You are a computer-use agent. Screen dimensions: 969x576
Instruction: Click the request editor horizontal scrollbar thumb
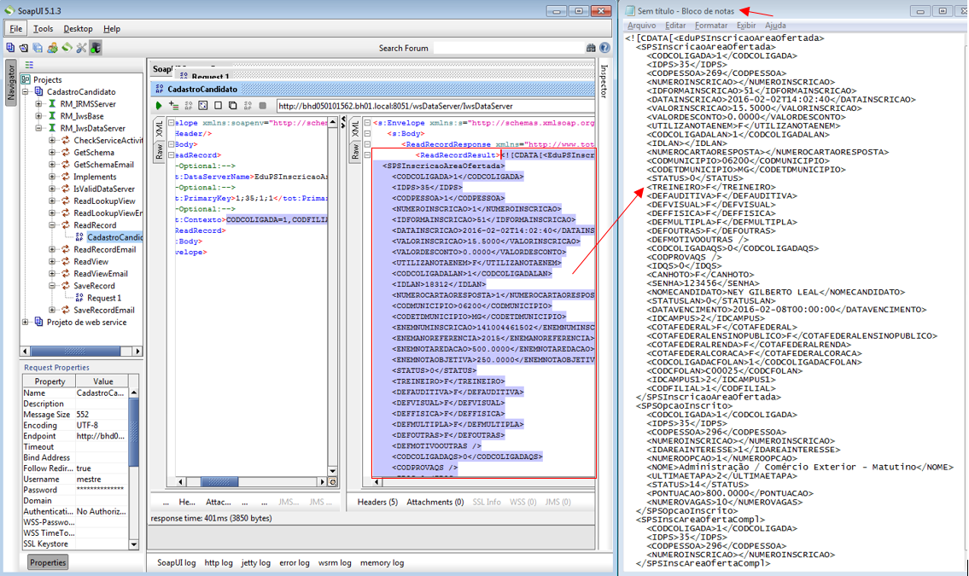pos(219,481)
